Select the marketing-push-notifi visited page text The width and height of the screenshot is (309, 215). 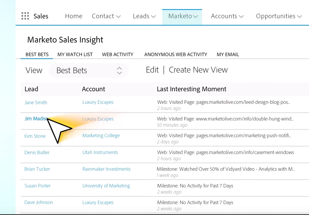224,136
